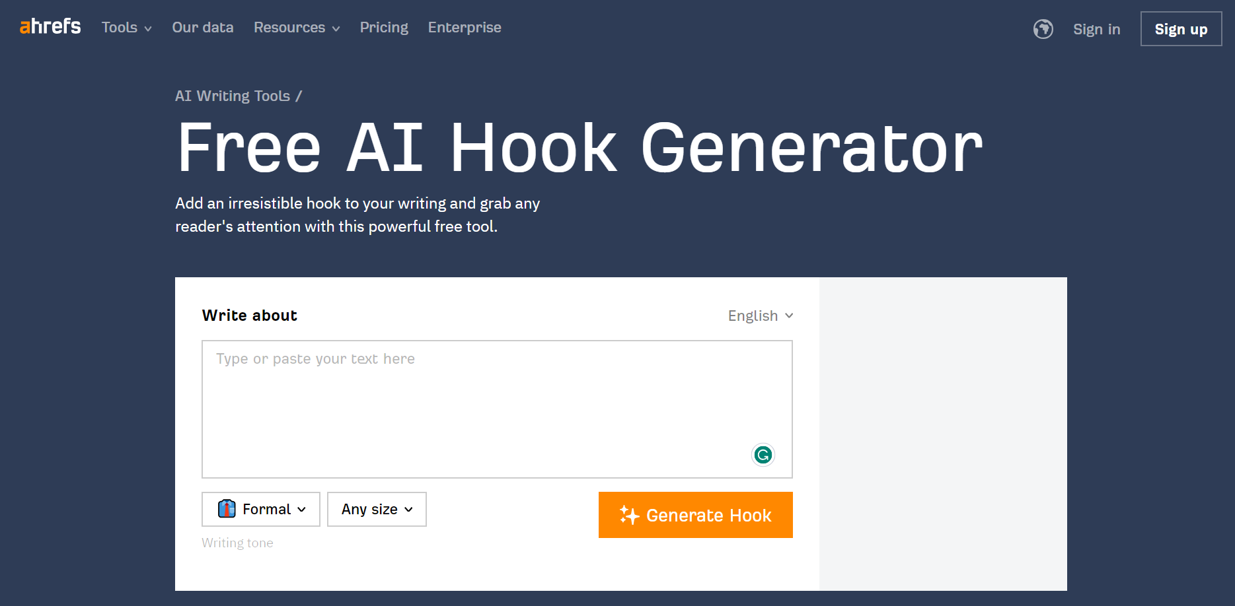
Task: Open the Formal writing tone dropdown
Action: coord(261,509)
